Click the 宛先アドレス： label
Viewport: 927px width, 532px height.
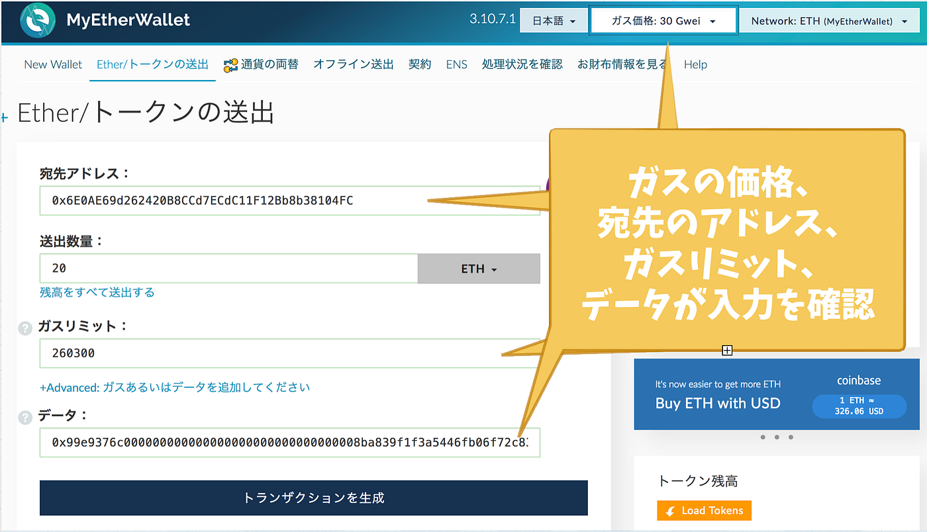point(85,173)
